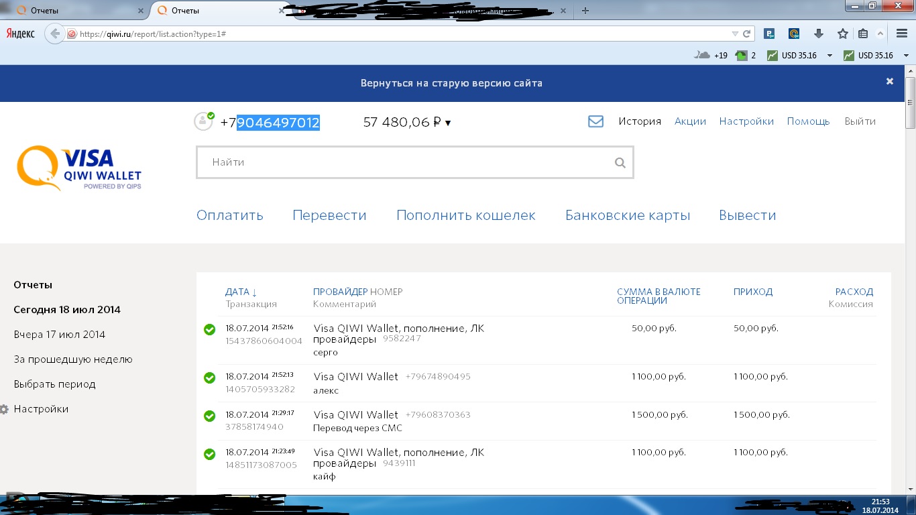Click the Visa QIWI Wallet logo
The height and width of the screenshot is (515, 916).
[x=79, y=168]
